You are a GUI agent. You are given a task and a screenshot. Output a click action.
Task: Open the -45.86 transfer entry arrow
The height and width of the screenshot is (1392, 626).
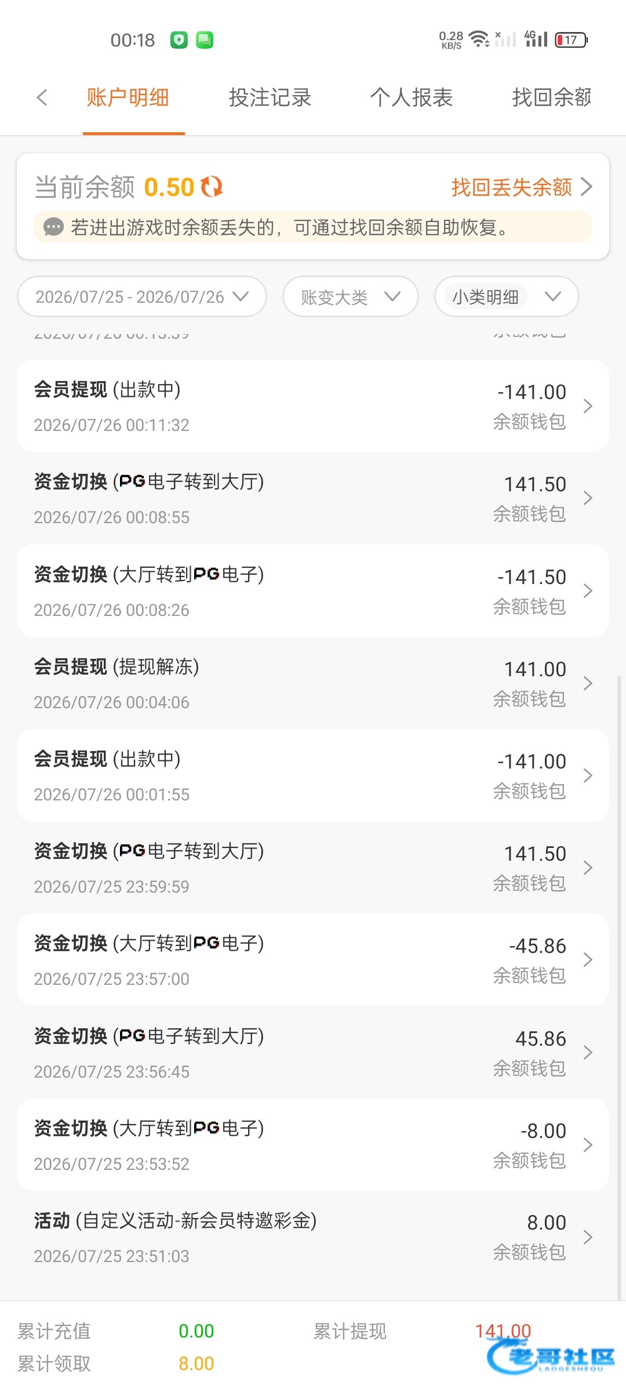pos(588,960)
